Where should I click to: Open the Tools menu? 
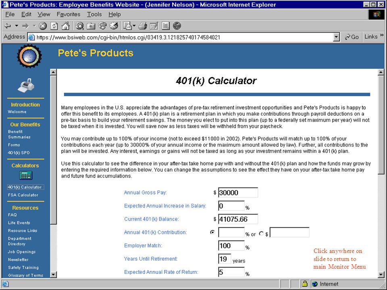point(94,14)
